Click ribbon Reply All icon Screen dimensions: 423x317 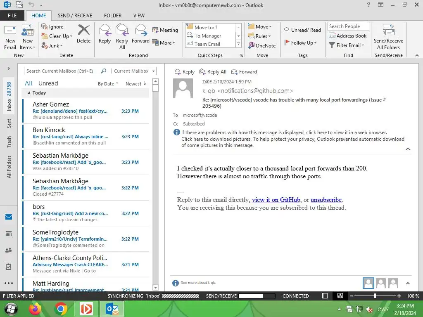(x=122, y=37)
